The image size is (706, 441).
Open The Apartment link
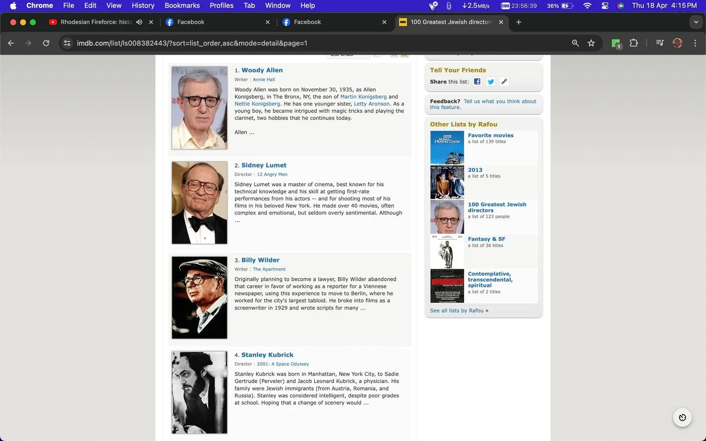269,269
